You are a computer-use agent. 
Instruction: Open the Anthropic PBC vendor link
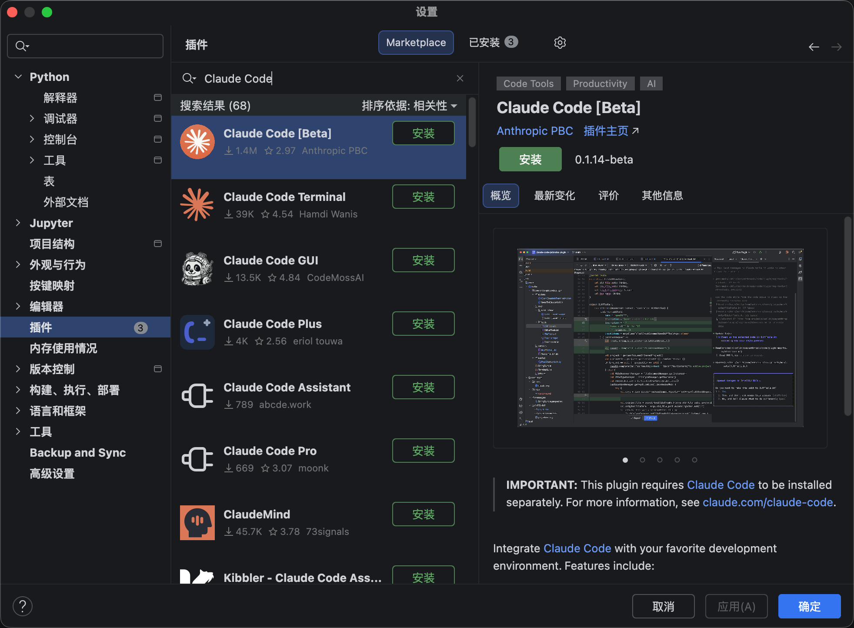coord(535,131)
